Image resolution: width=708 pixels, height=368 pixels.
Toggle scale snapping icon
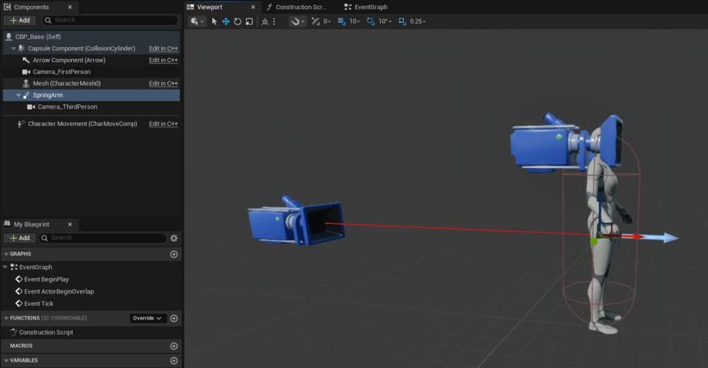[401, 21]
